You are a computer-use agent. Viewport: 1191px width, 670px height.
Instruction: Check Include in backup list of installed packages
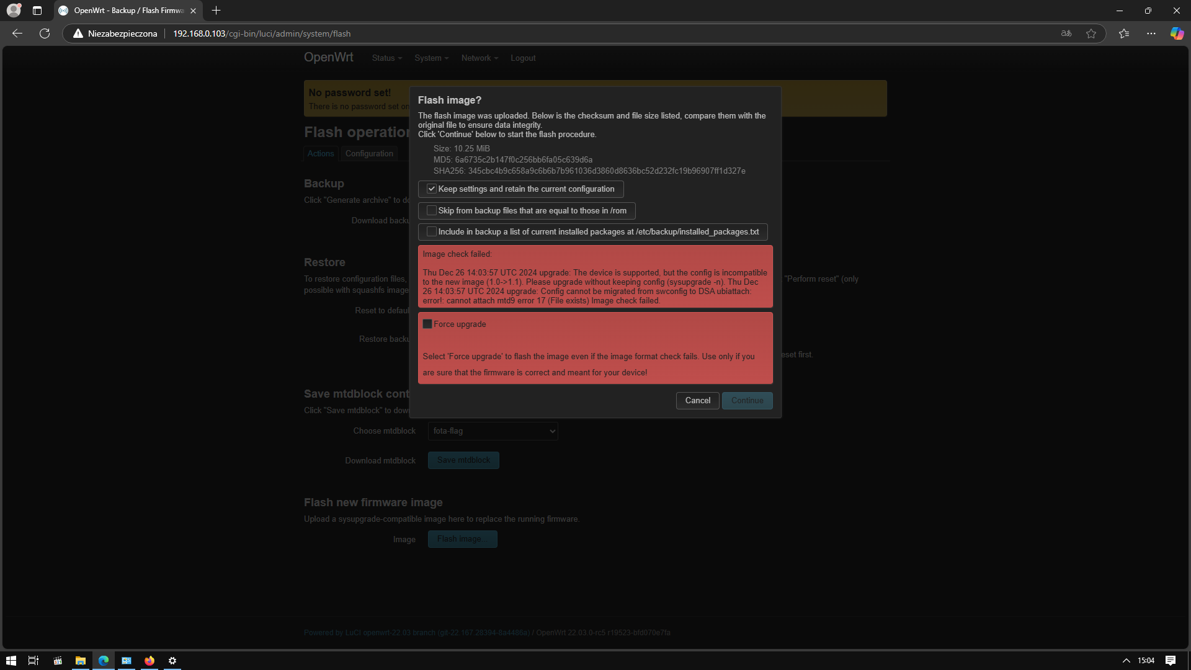tap(432, 232)
